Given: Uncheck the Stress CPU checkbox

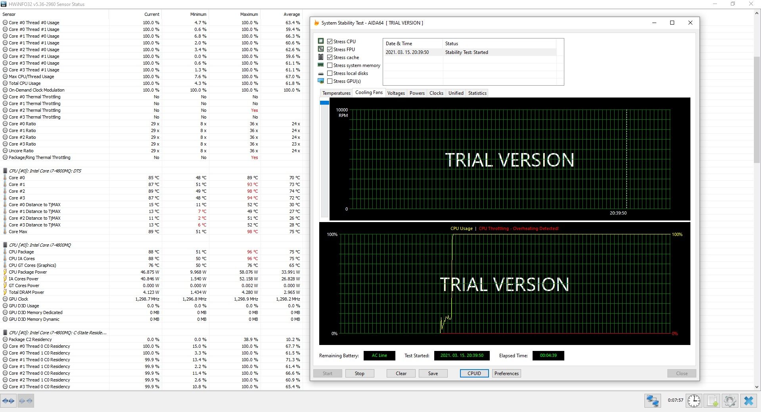Looking at the screenshot, I should point(330,41).
